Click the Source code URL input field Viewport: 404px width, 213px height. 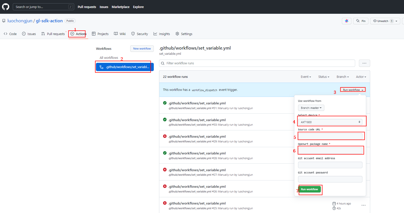coord(330,136)
